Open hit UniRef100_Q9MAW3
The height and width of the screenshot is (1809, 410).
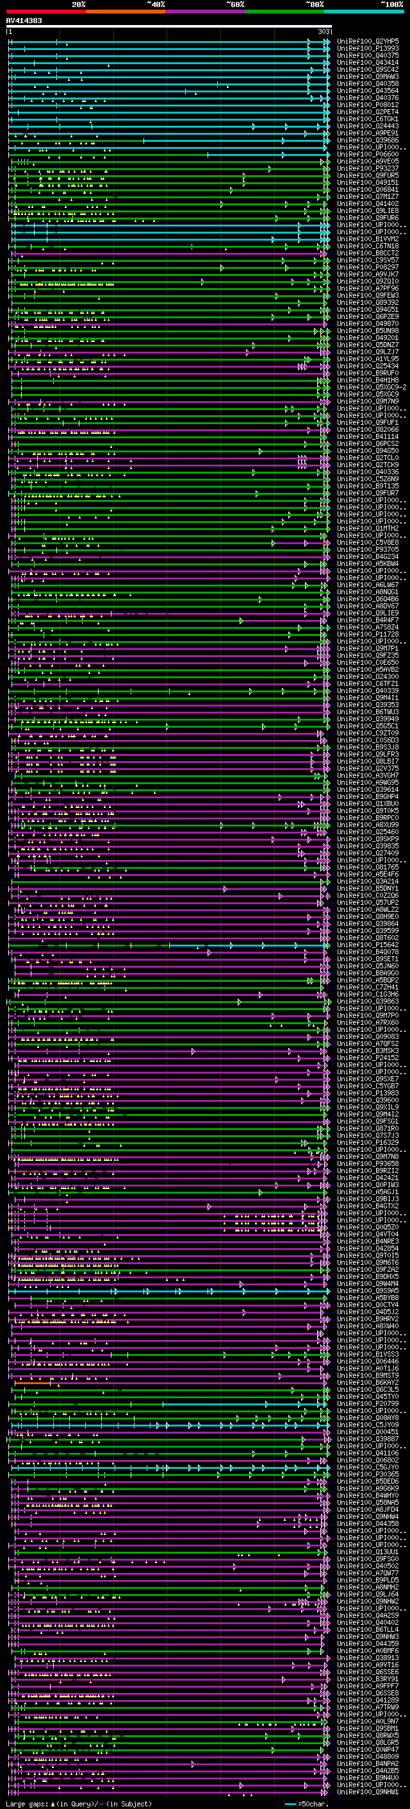click(x=368, y=76)
